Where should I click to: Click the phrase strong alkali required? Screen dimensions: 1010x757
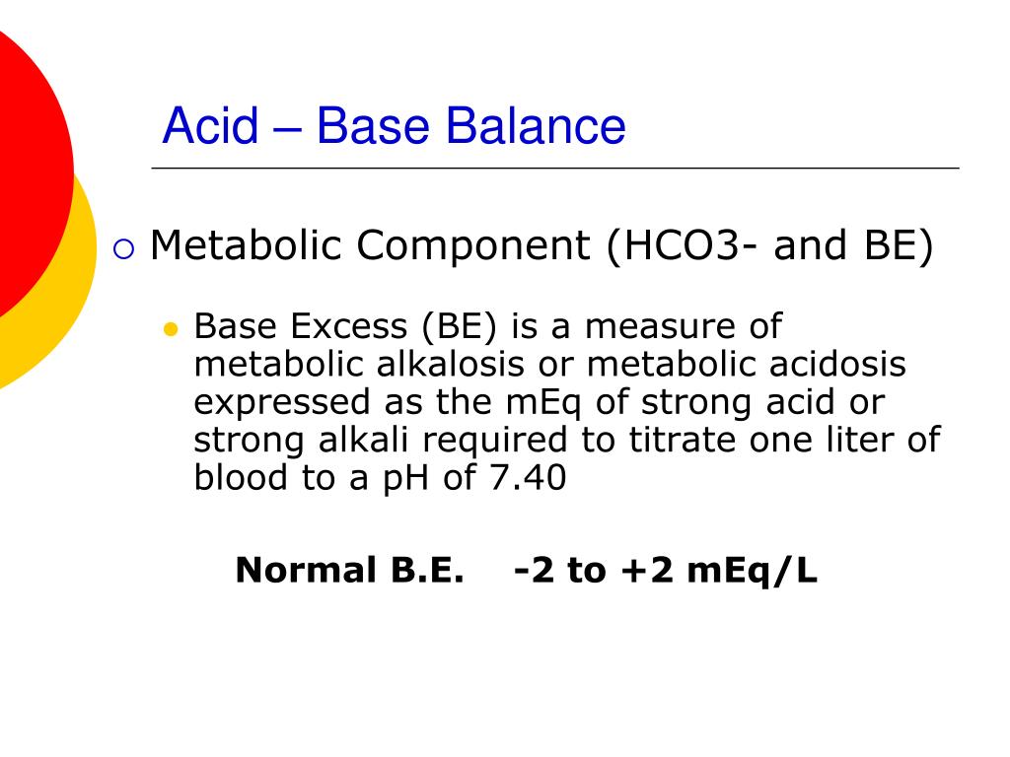pyautogui.click(x=381, y=441)
